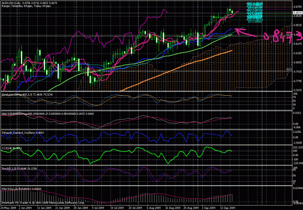The width and height of the screenshot is (303, 210).
Task: Click the 28 Jul 2009 date label
Action: (x=135, y=208)
